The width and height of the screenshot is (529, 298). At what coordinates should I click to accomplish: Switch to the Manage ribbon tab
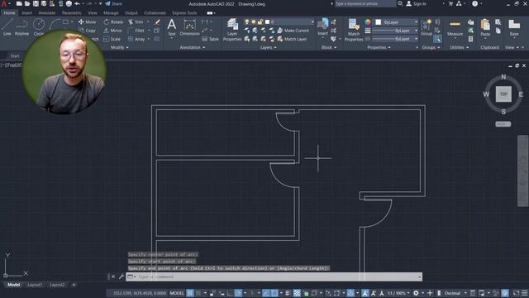tap(111, 13)
